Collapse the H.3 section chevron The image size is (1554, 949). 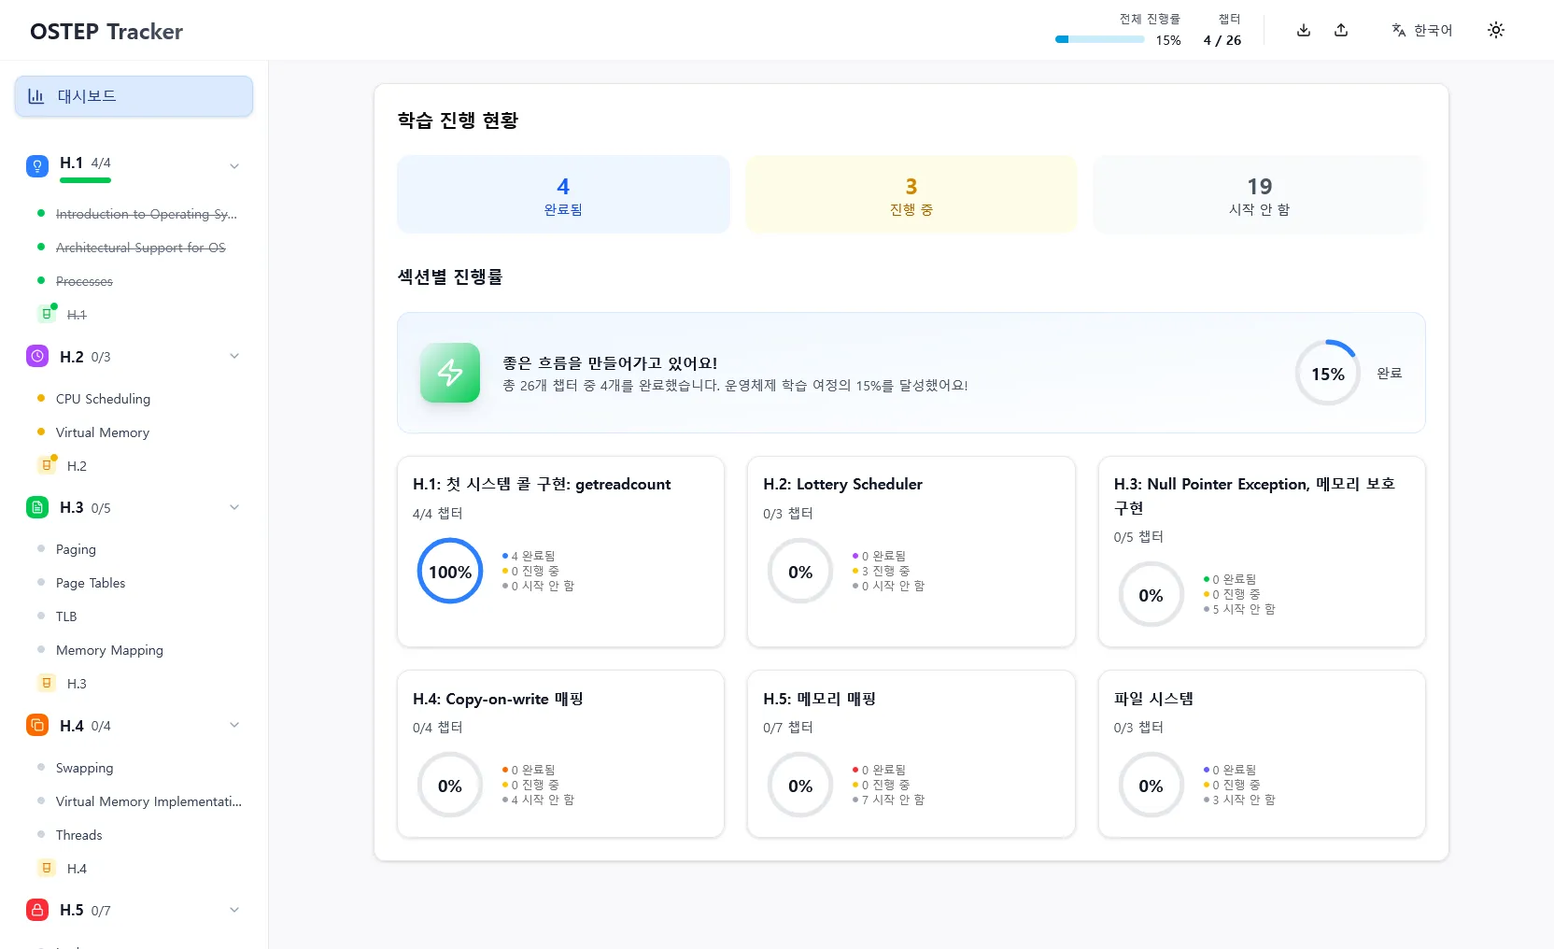[x=234, y=507]
